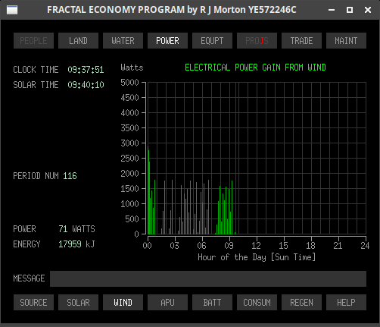
Task: Click the POWER tab
Action: tap(167, 40)
